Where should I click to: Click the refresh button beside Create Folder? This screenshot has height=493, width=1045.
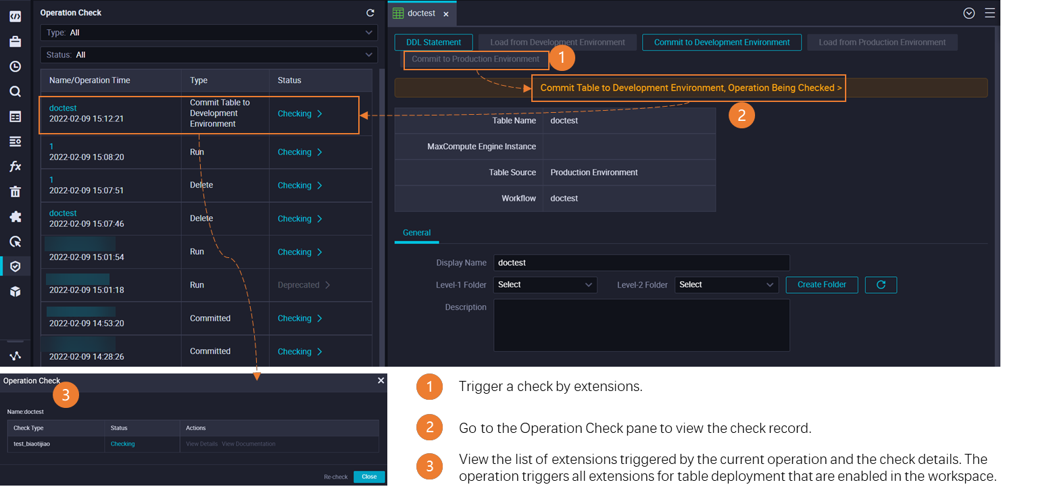[881, 285]
